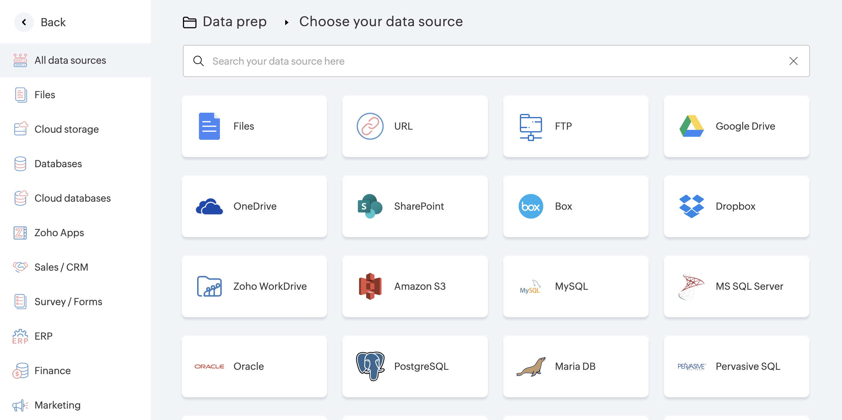Click the Back arrow icon

[24, 22]
